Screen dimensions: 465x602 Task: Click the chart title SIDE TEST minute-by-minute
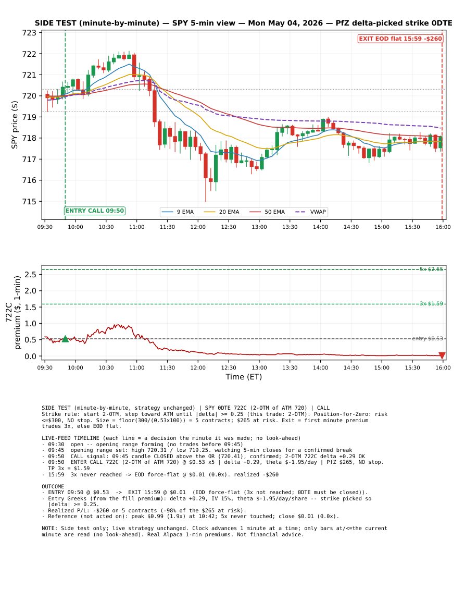[243, 23]
